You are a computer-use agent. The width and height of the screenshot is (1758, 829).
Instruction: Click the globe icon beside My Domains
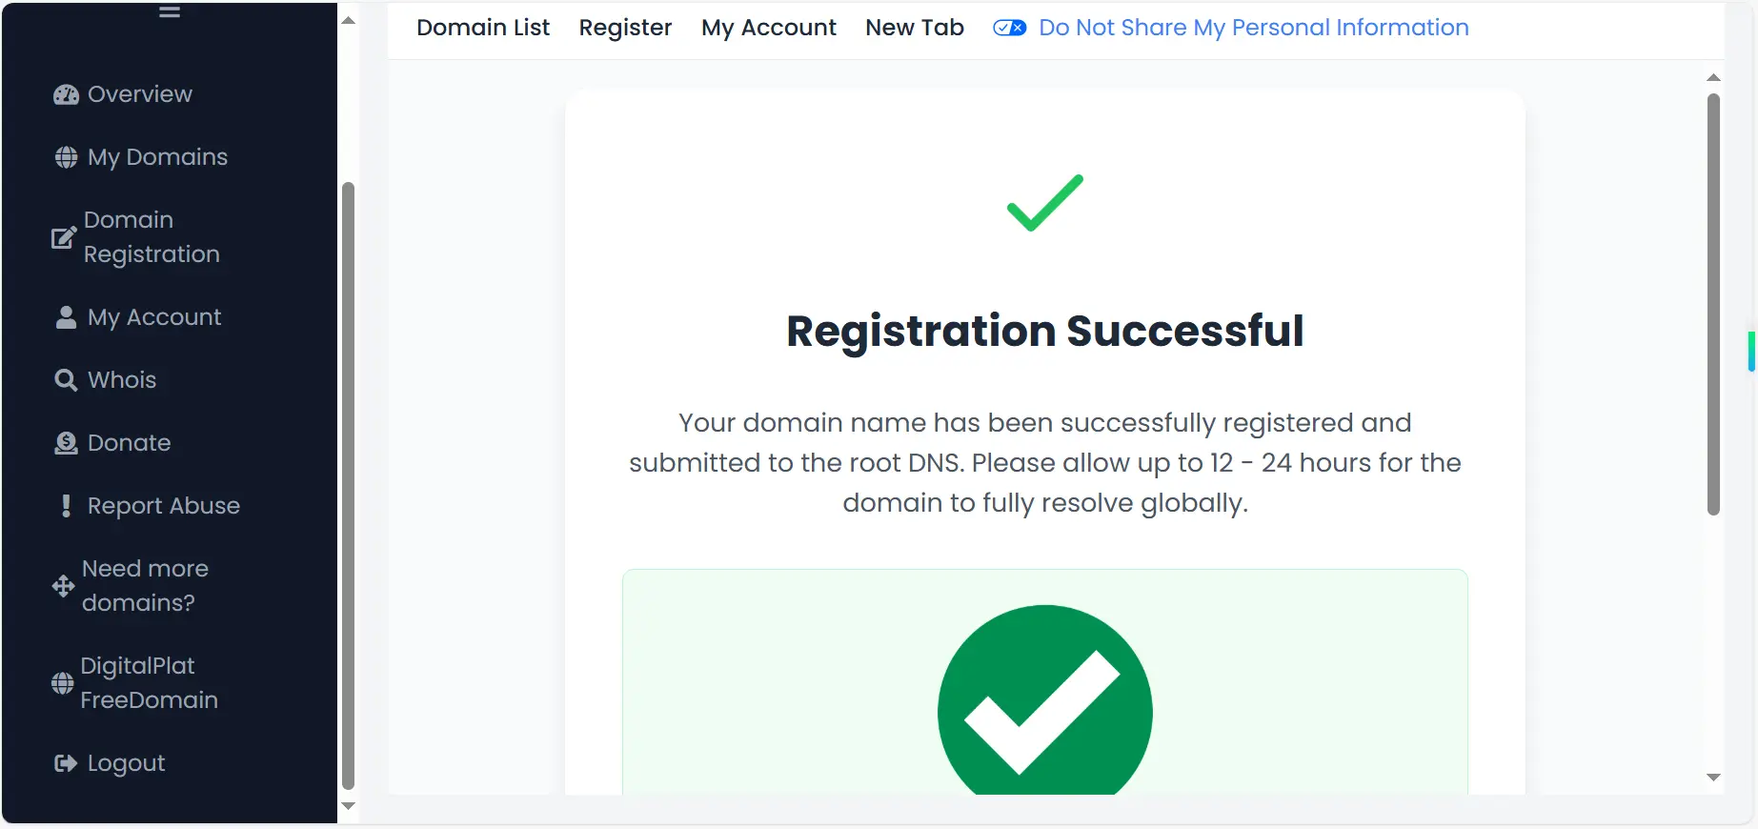click(x=66, y=157)
